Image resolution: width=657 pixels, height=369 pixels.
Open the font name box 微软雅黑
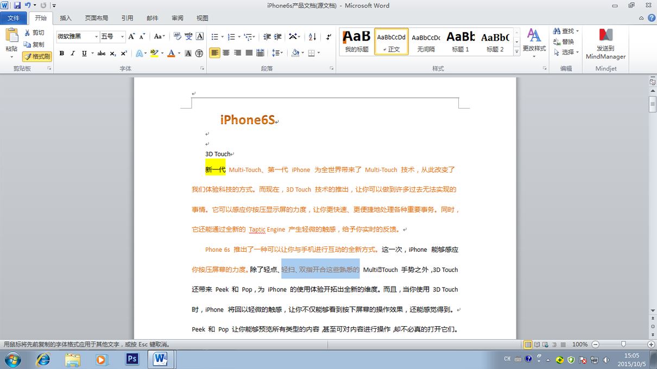pos(78,36)
